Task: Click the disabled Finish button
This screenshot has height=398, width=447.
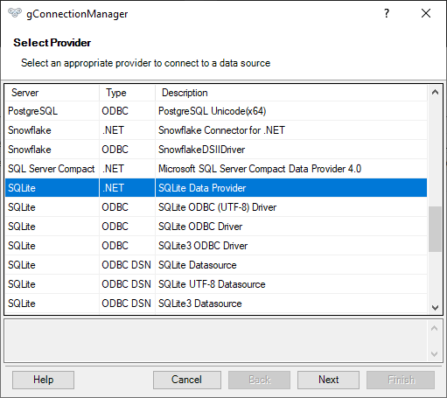Action: pos(401,380)
